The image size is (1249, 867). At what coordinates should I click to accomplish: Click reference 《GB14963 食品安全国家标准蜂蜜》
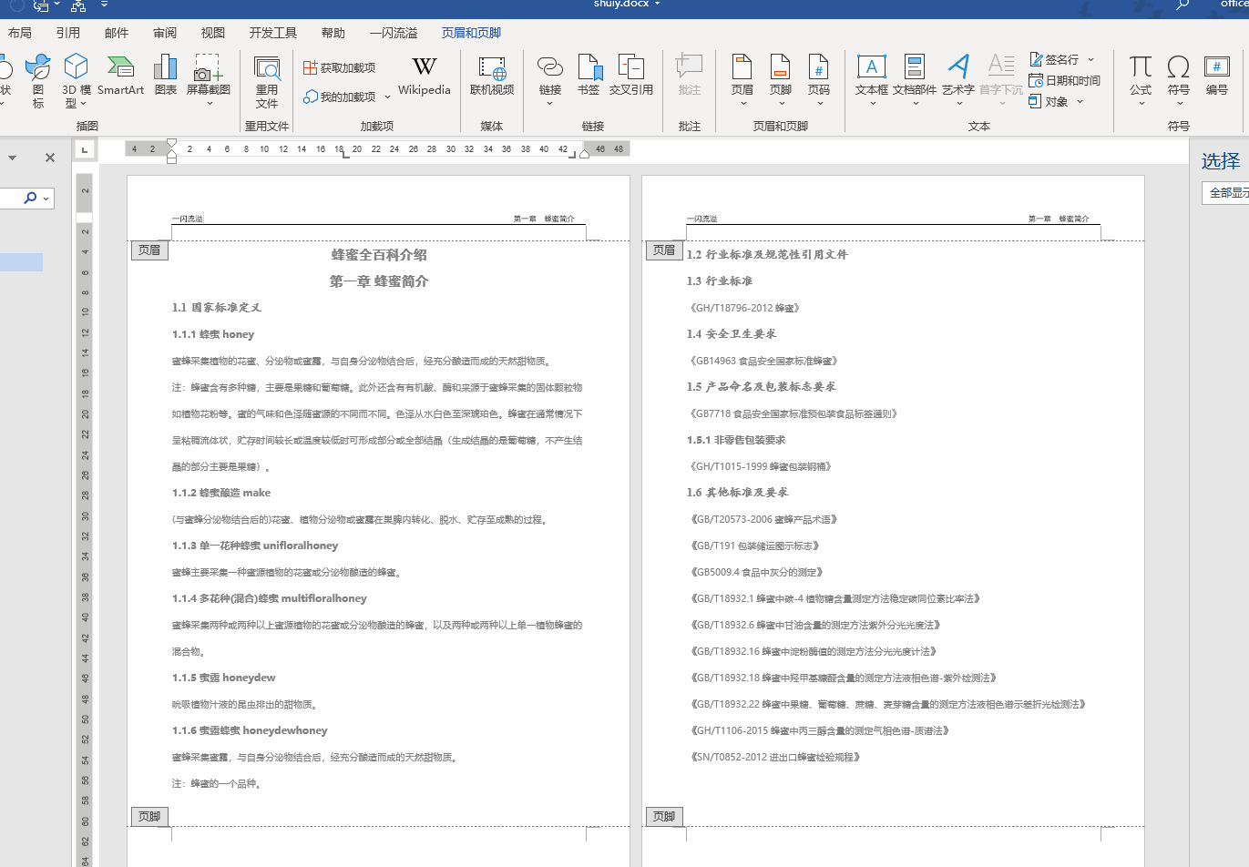tap(763, 361)
